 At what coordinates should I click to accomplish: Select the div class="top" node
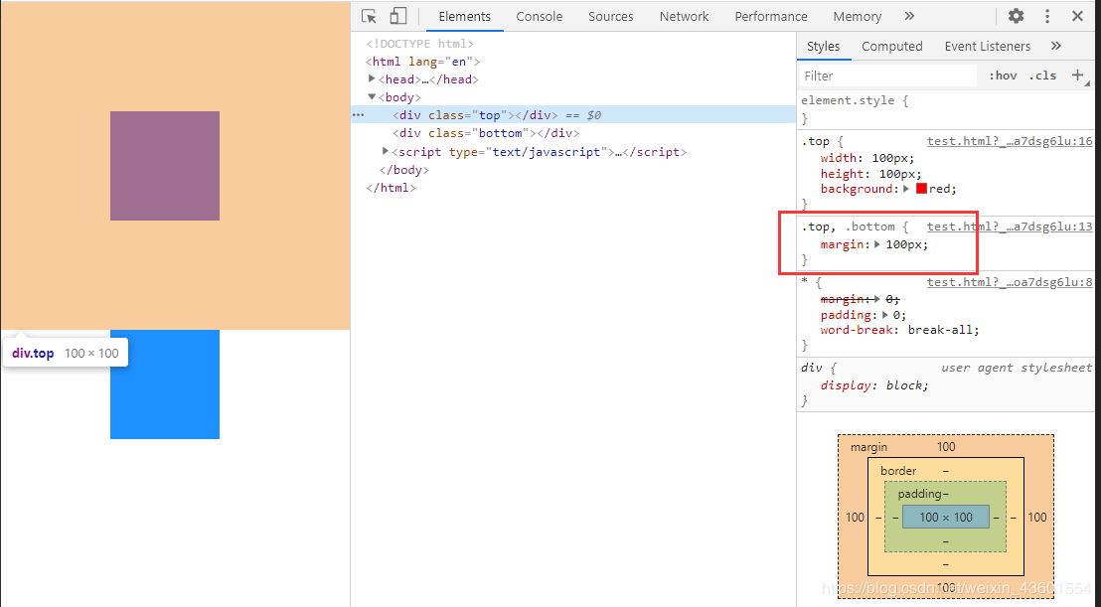pyautogui.click(x=573, y=115)
